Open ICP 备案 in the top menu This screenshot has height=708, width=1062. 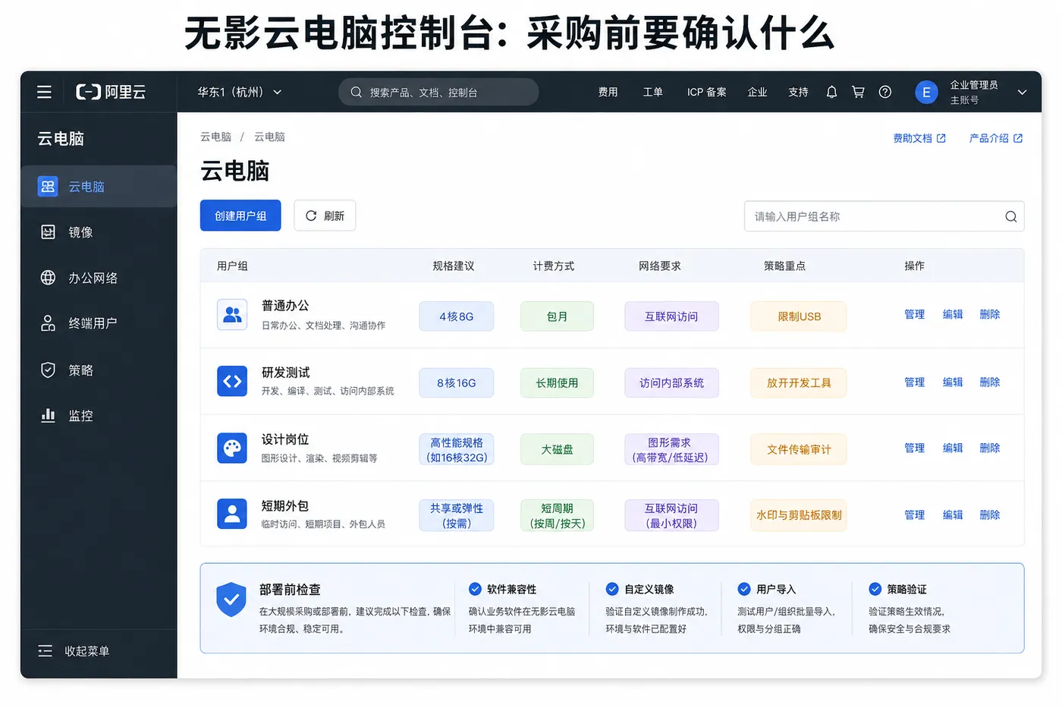[x=707, y=92]
